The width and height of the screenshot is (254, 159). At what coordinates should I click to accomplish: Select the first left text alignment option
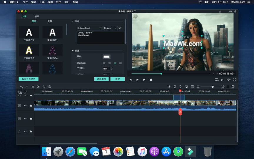(104, 63)
